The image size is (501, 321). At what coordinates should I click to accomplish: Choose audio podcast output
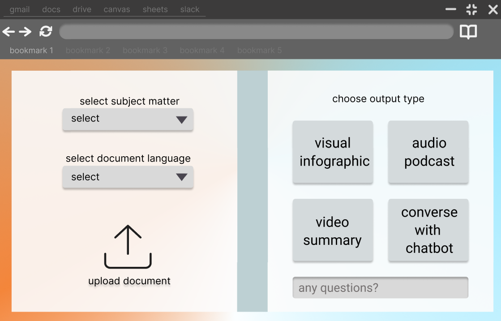(x=428, y=152)
